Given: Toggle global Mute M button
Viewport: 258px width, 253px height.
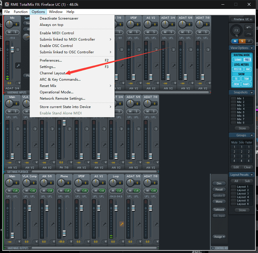Looking at the screenshot, I should pos(235,41).
